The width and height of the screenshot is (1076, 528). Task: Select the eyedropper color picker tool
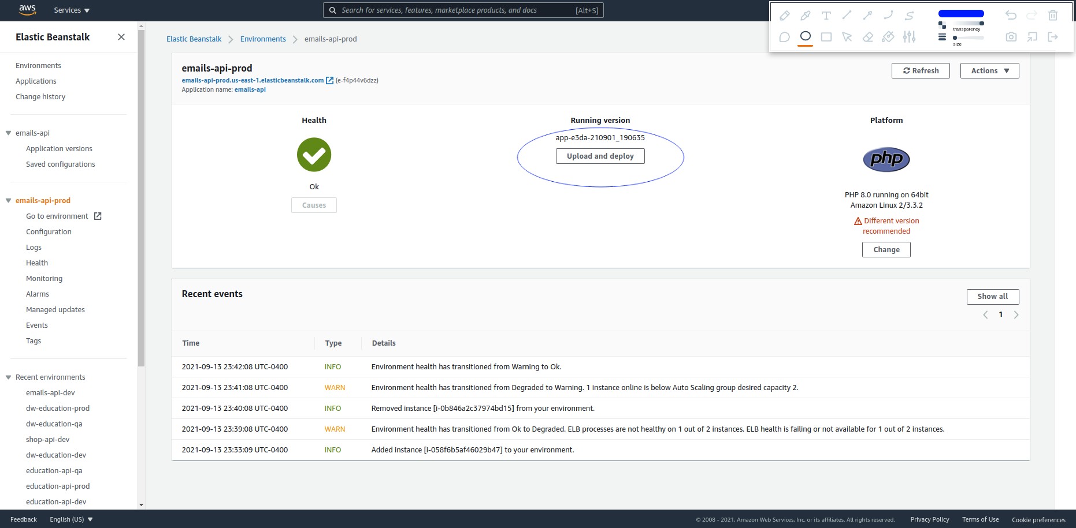805,16
